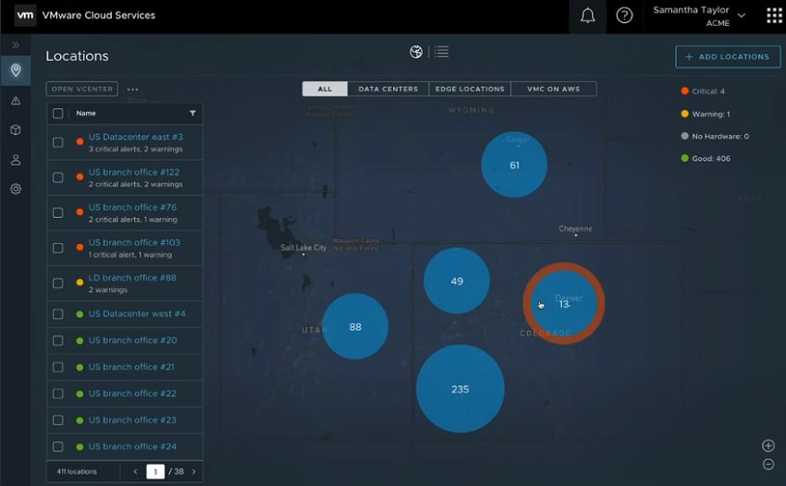This screenshot has width=786, height=486.
Task: Check US branch office #20 checkbox
Action: coord(58,341)
